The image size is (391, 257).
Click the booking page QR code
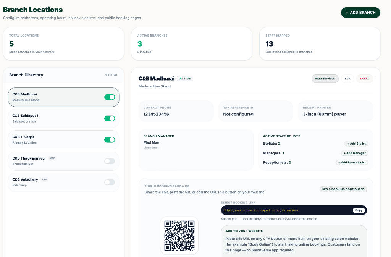pos(179,235)
